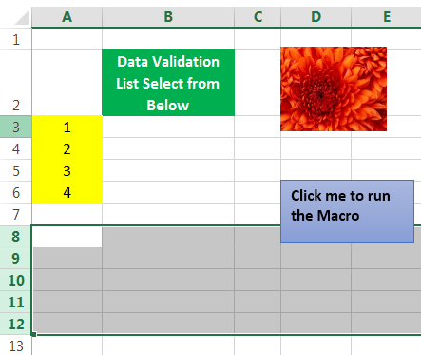Click yellow cell containing 1
The height and width of the screenshot is (355, 421).
tap(67, 127)
